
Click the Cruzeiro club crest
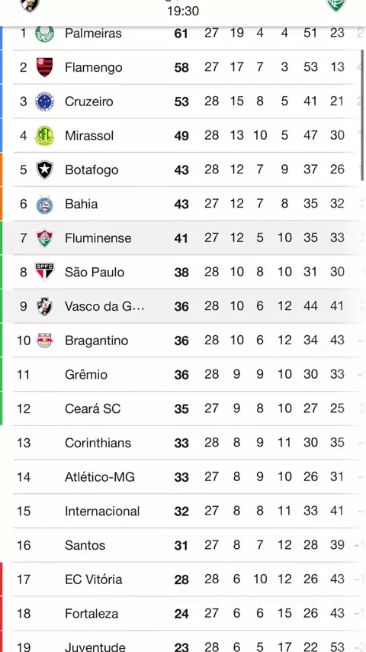[44, 102]
